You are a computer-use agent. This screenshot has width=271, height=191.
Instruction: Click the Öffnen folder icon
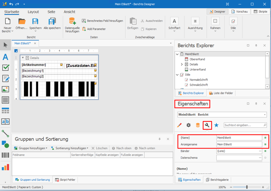point(22,21)
